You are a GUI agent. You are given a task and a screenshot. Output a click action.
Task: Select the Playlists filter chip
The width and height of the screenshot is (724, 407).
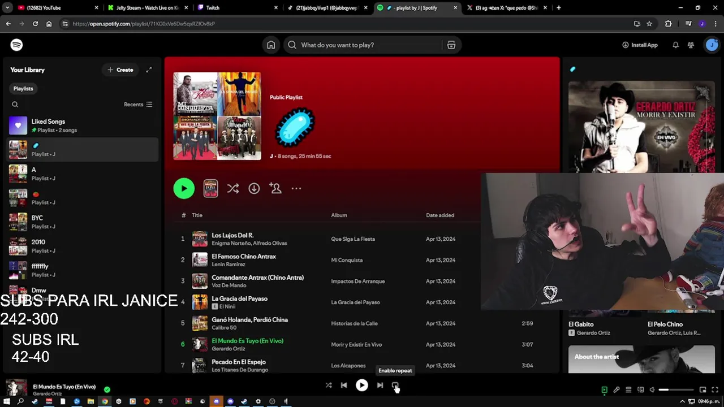[x=23, y=89]
